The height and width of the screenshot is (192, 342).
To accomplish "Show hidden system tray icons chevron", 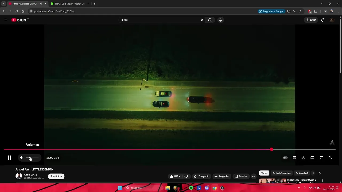I will click(x=299, y=188).
